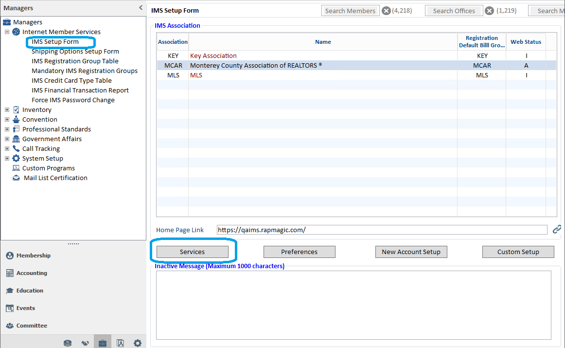Click the gear icon in the bottom strip

coord(138,343)
